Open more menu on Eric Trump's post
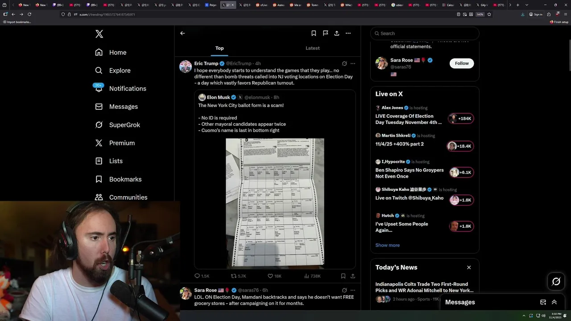Viewport: 571px width, 321px height. pos(353,64)
